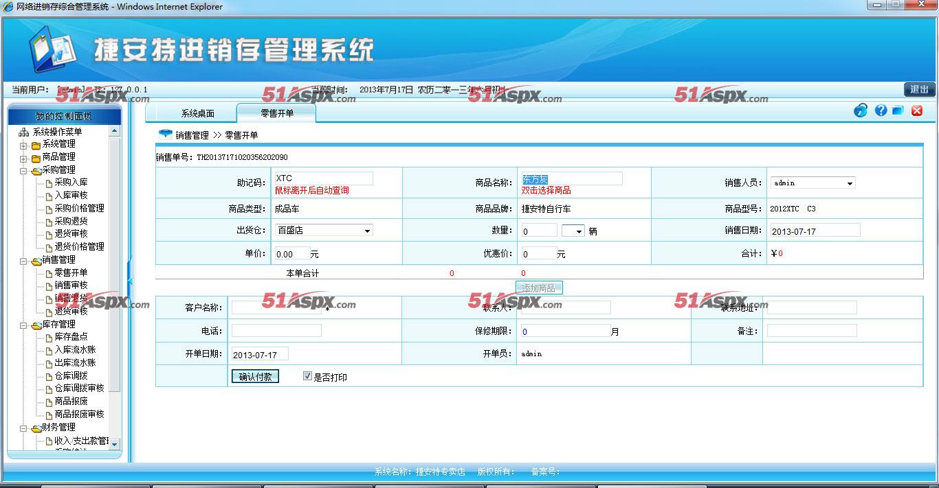Expand 商品管理 with plus box
This screenshot has width=939, height=488.
(x=23, y=159)
